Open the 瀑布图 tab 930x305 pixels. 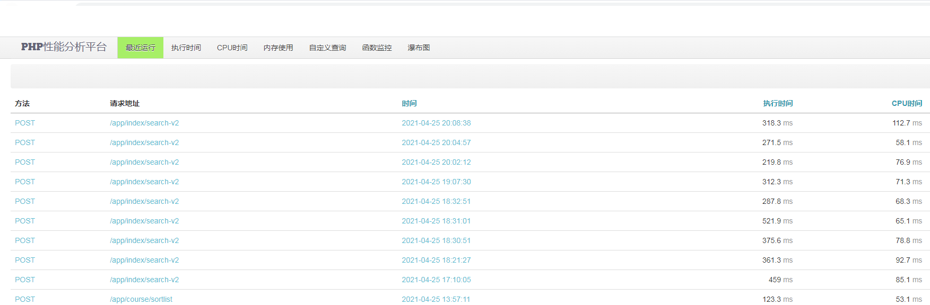419,48
